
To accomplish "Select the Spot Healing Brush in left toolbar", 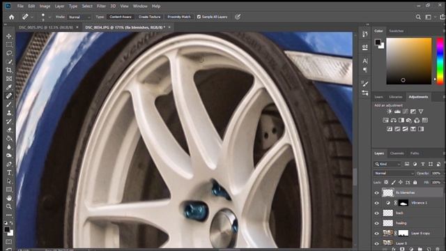I will coord(9,96).
